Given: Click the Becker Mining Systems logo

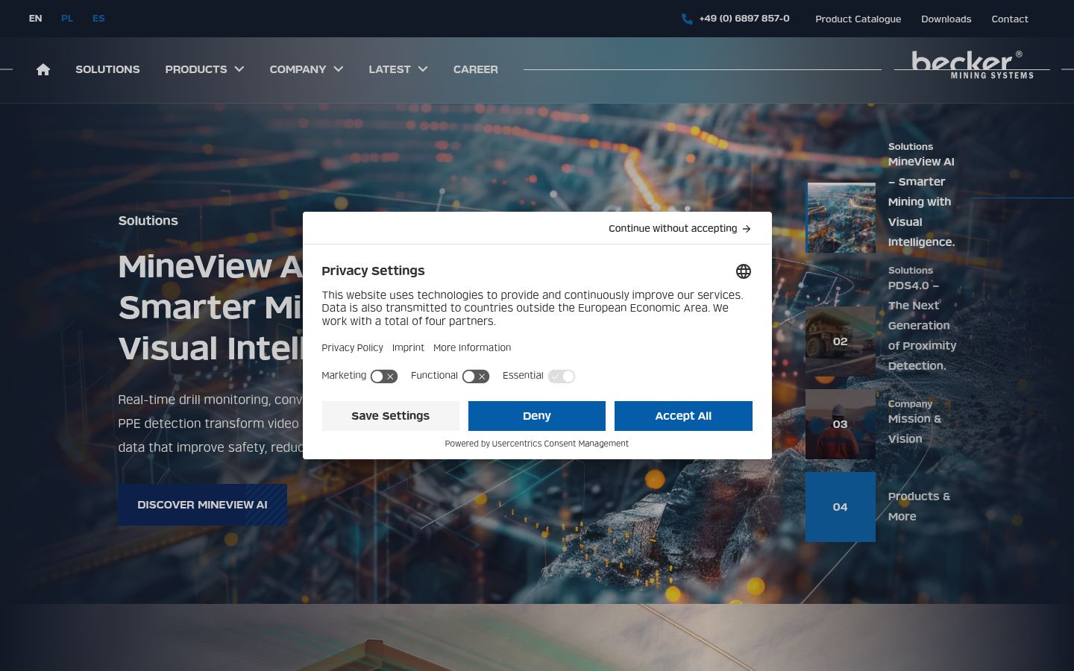Looking at the screenshot, I should [972, 64].
